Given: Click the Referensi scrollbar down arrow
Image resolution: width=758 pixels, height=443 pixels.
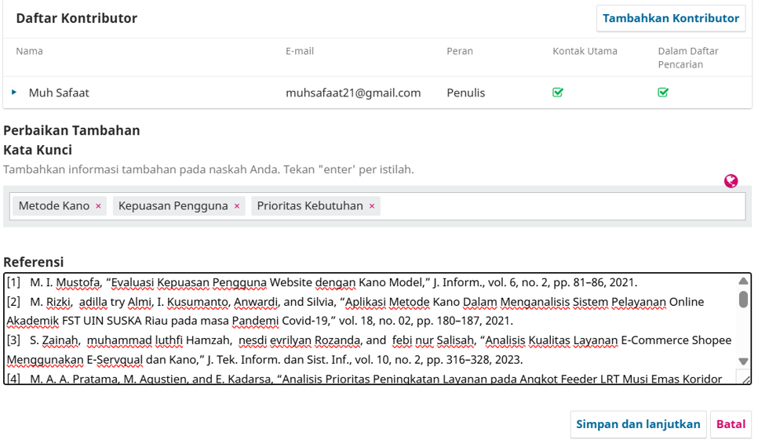Looking at the screenshot, I should click(x=744, y=361).
